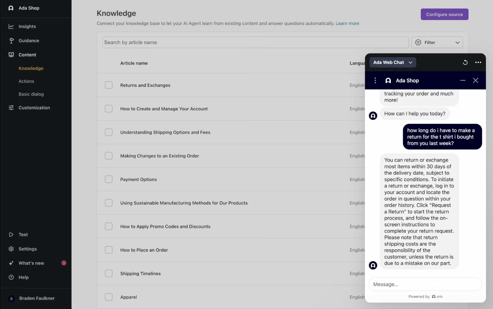Viewport: 493px width, 309px height.
Task: Click the user message about t shirt return
Action: (x=442, y=137)
